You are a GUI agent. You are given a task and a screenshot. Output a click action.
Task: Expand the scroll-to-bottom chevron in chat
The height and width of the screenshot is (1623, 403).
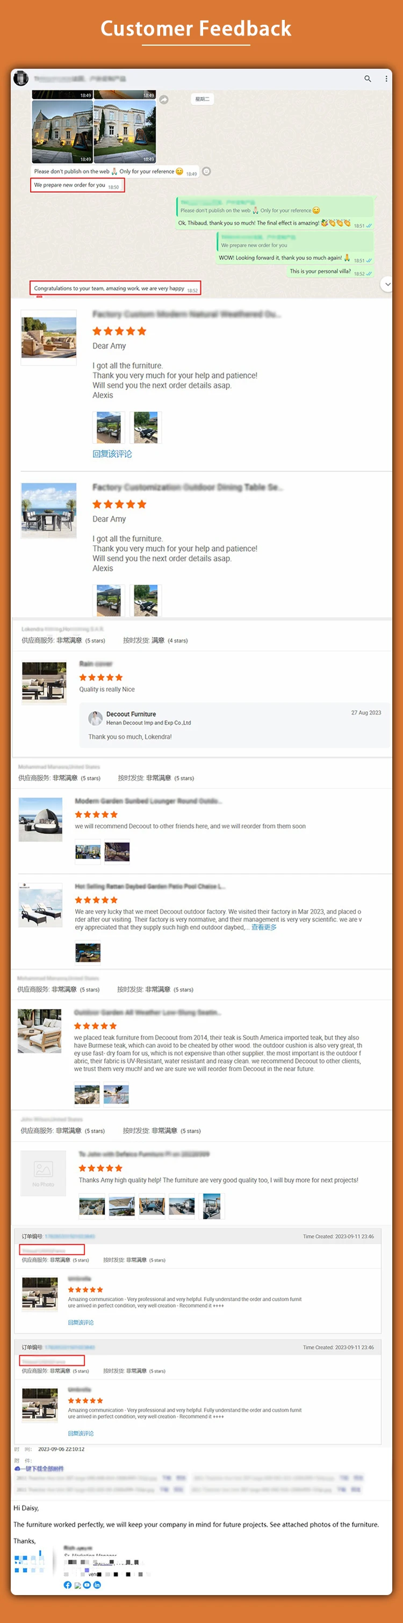pyautogui.click(x=387, y=284)
